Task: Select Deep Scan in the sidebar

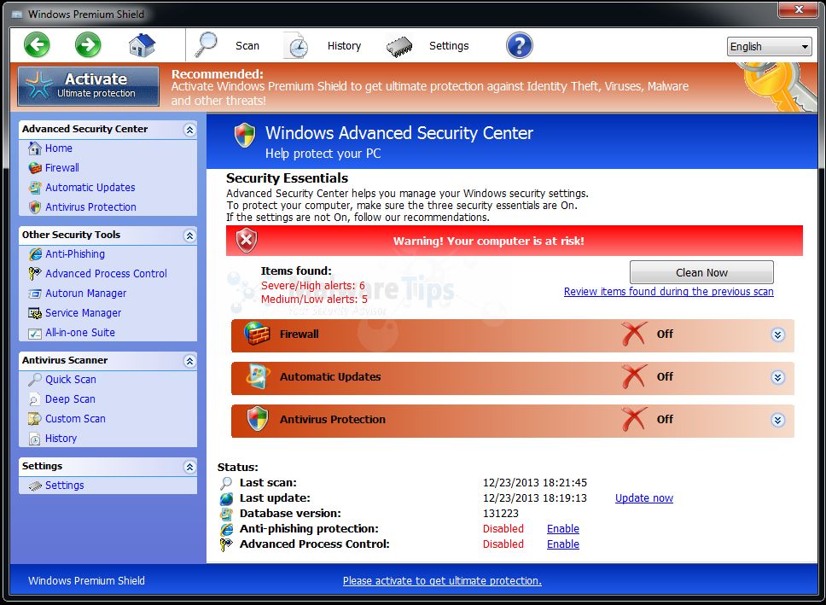Action: [70, 399]
